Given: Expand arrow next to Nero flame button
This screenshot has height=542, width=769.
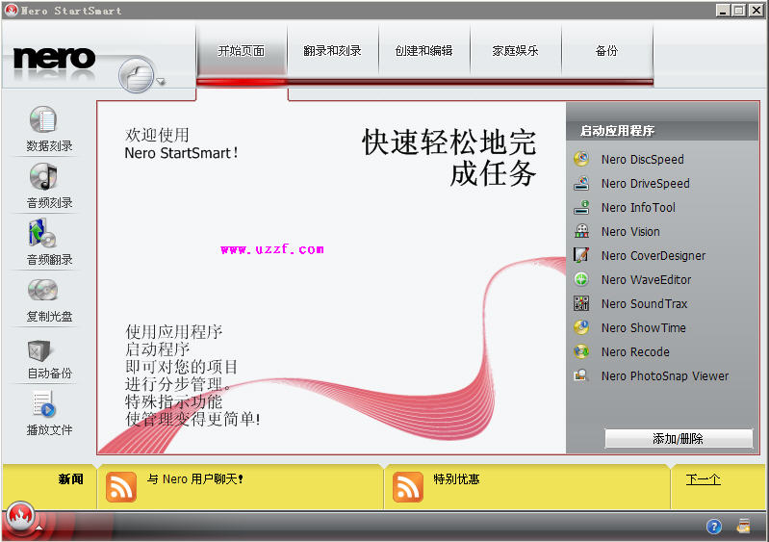Looking at the screenshot, I should pos(38,528).
